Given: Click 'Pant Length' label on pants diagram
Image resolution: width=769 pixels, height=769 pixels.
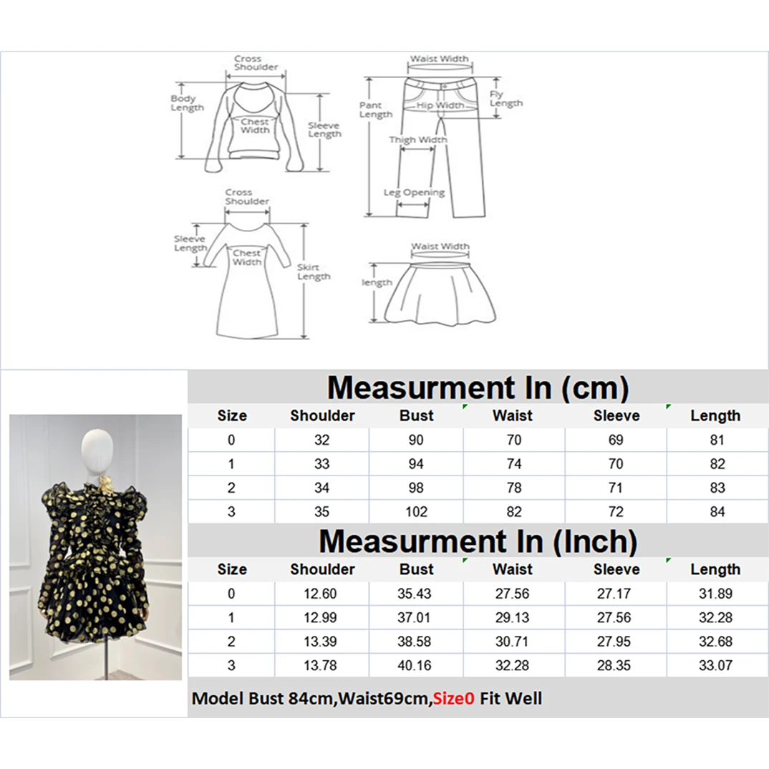Looking at the screenshot, I should 376,110.
